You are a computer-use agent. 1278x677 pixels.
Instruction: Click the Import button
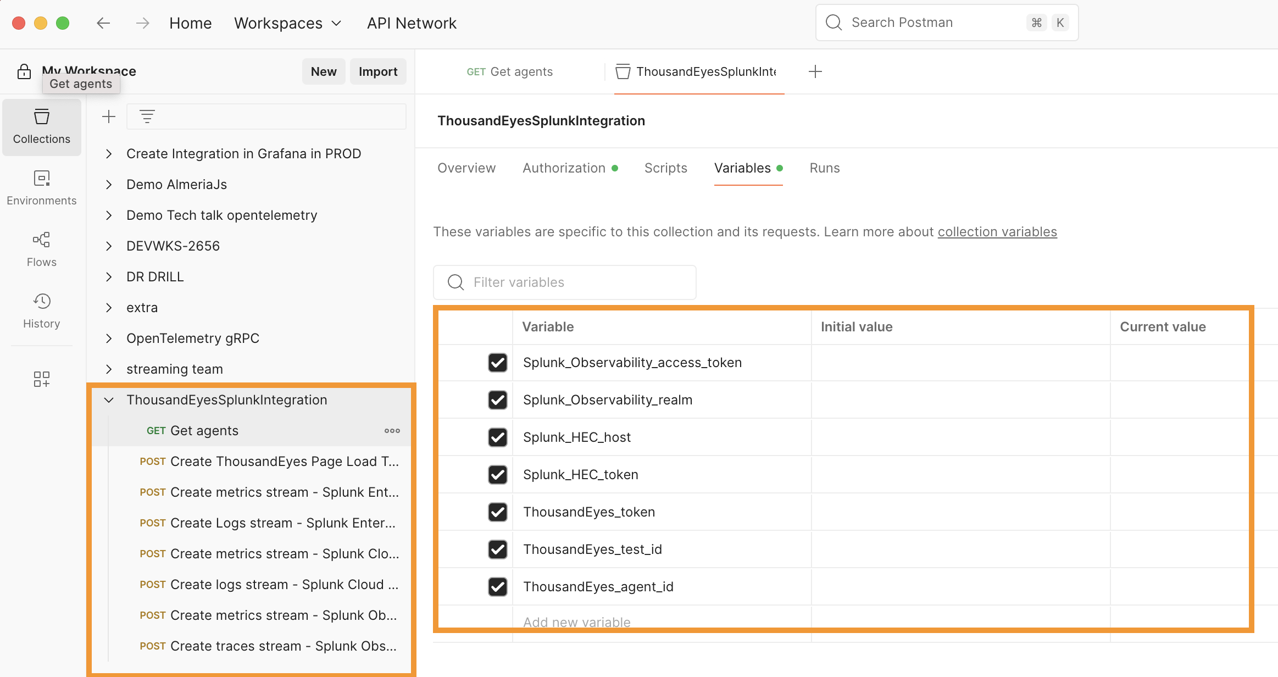tap(378, 71)
